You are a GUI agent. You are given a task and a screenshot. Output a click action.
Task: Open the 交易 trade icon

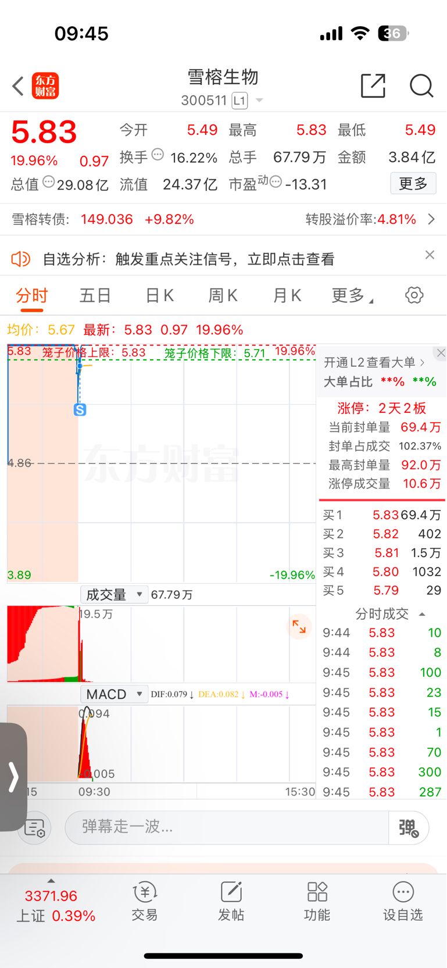[145, 901]
